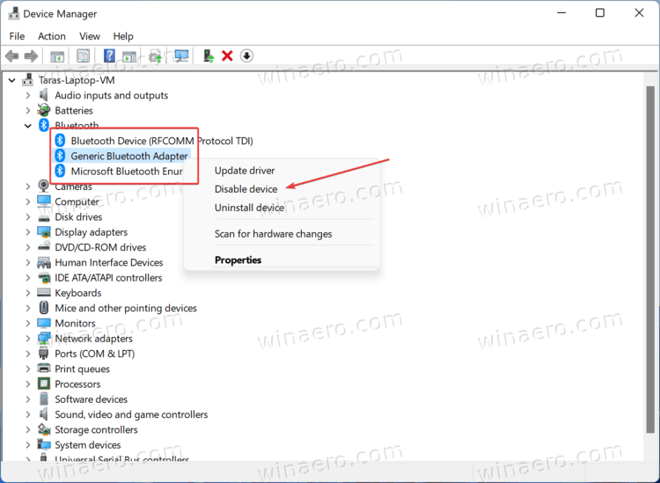Viewport: 660px width, 483px height.
Task: Collapse the Bluetooth category chevron
Action: pyautogui.click(x=28, y=126)
